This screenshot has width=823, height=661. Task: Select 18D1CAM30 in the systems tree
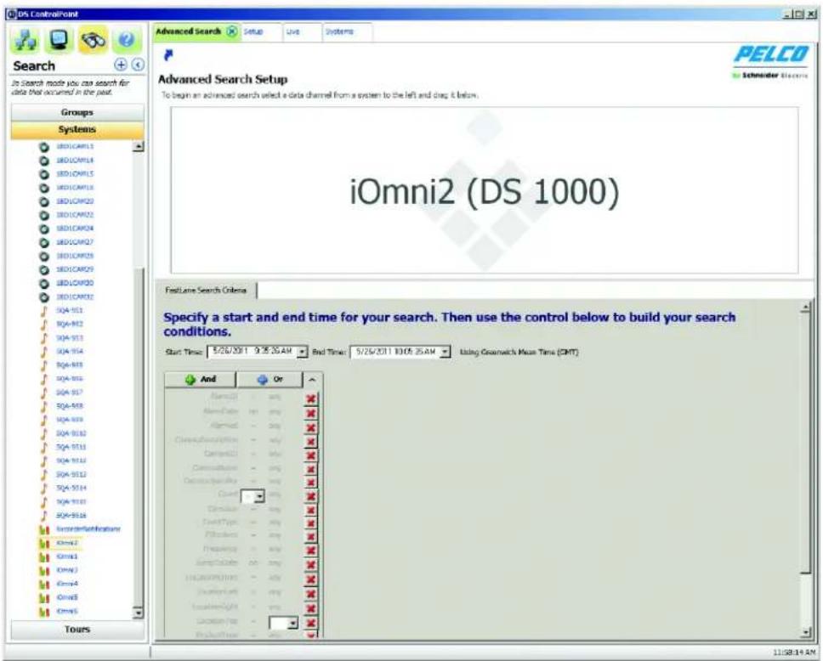click(75, 283)
